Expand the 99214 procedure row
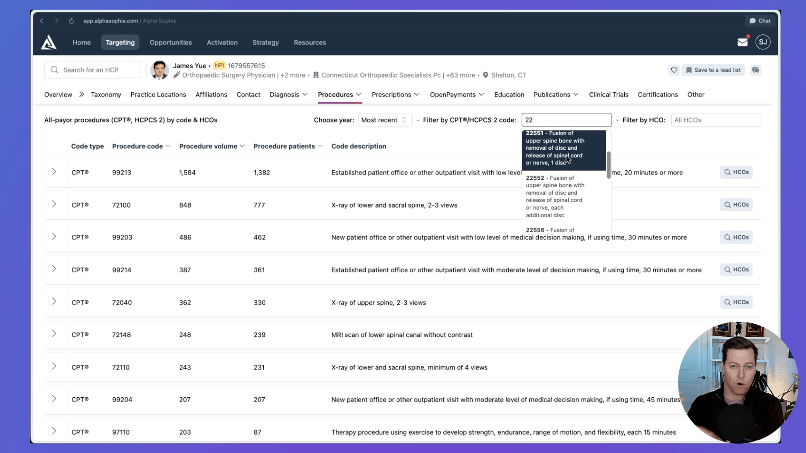Image resolution: width=806 pixels, height=453 pixels. pyautogui.click(x=54, y=269)
